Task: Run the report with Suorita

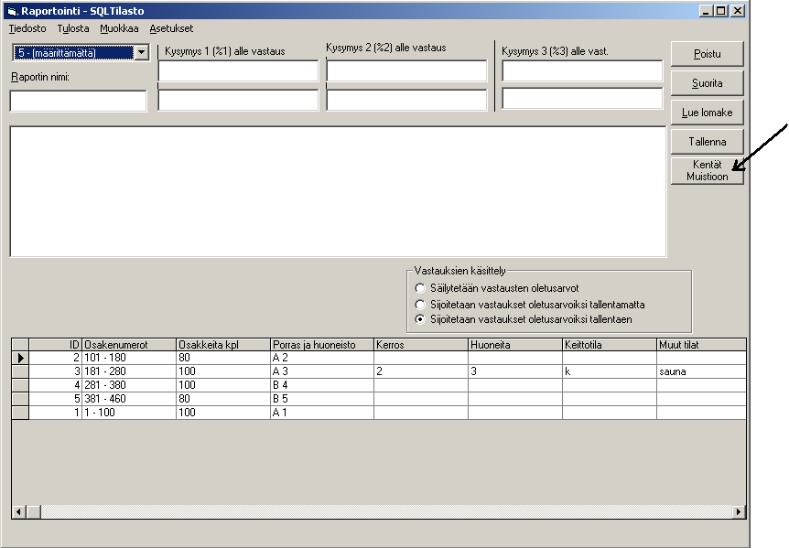Action: coord(707,83)
